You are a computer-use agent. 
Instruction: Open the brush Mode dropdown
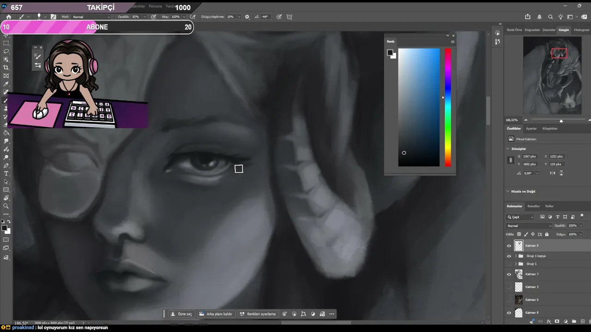(x=91, y=17)
